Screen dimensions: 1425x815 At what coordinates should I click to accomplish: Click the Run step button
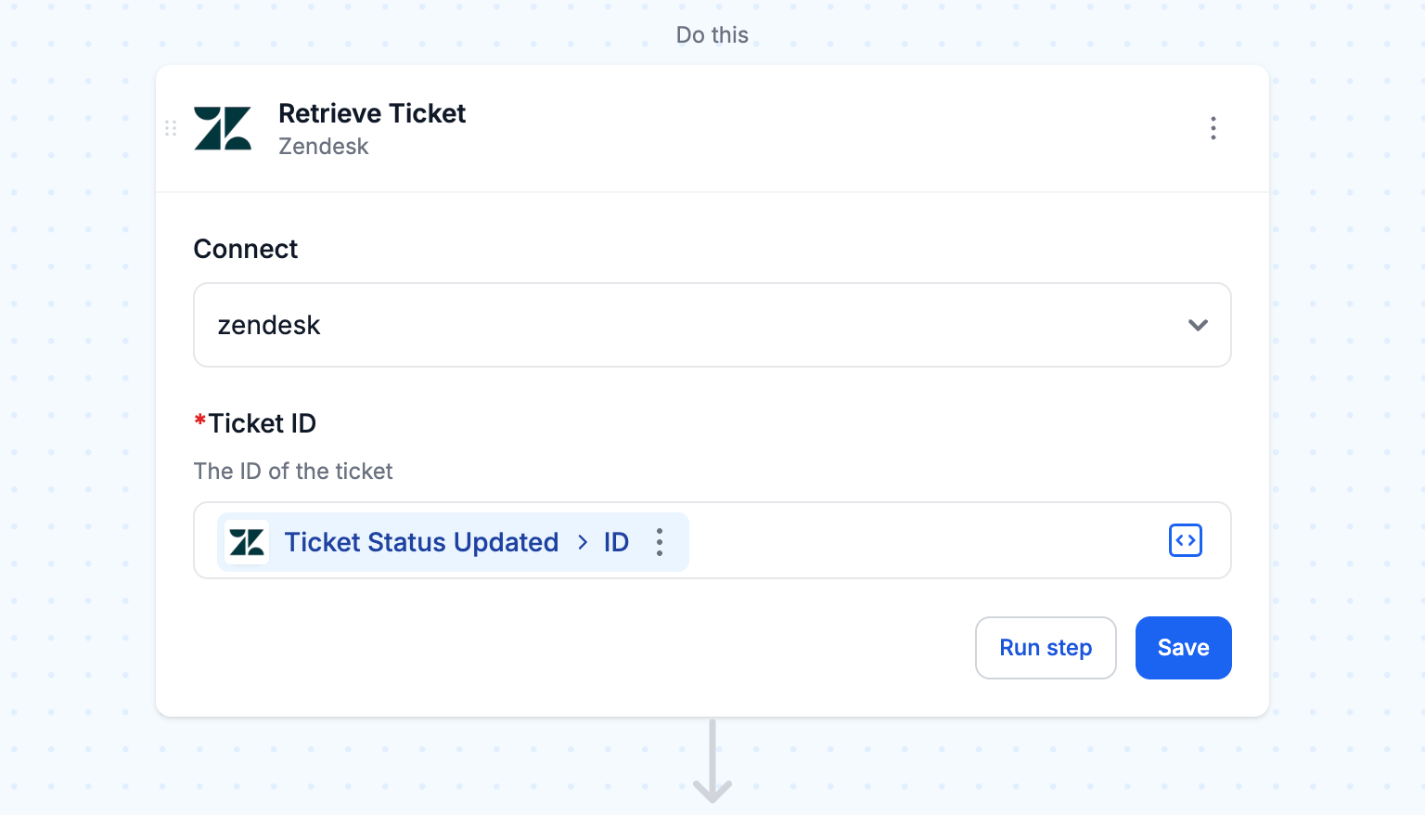(1046, 648)
